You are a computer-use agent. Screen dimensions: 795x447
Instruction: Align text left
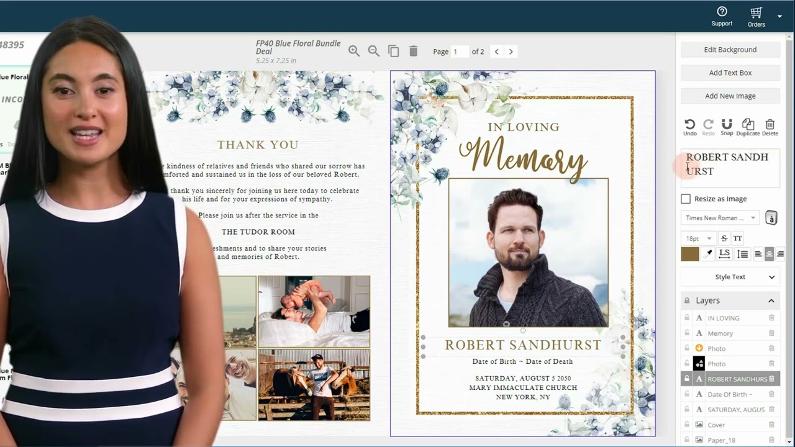pyautogui.click(x=758, y=254)
